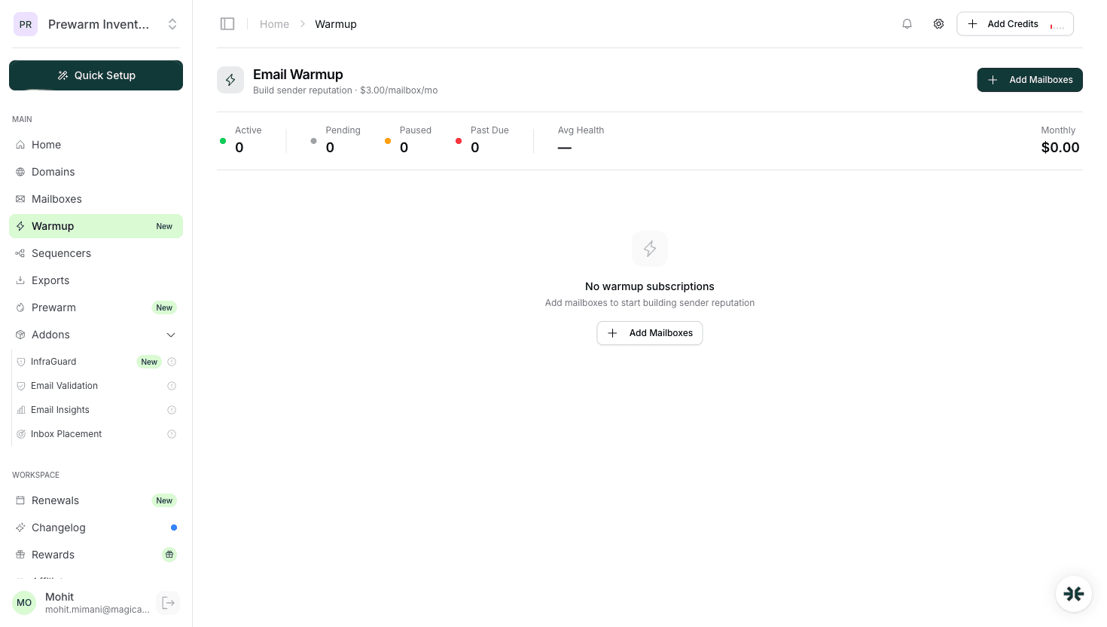Open the Domains globe icon
Viewport: 1107px width, 627px height.
tap(20, 171)
